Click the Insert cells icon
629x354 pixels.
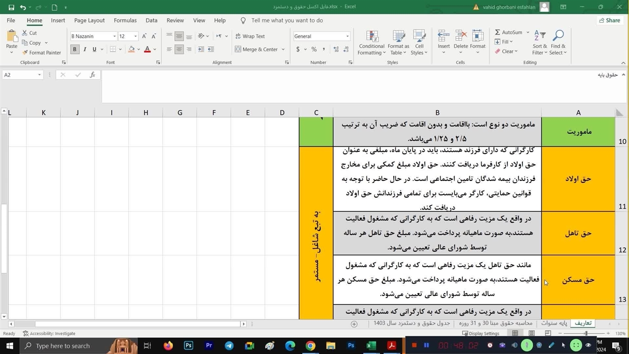coord(443,42)
